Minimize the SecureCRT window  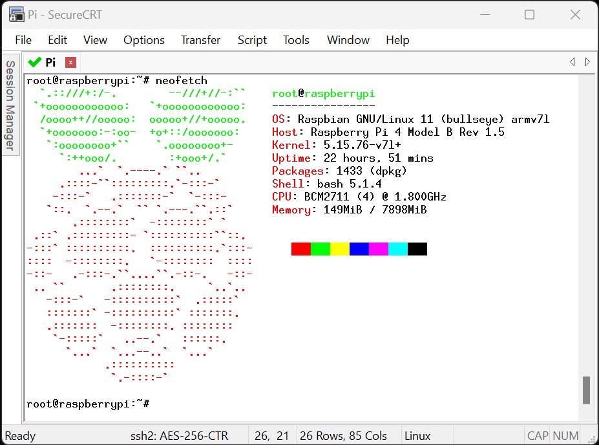(485, 14)
